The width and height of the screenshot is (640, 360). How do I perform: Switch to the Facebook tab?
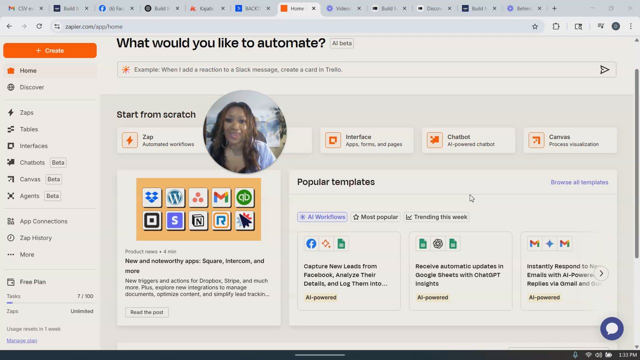(x=115, y=8)
